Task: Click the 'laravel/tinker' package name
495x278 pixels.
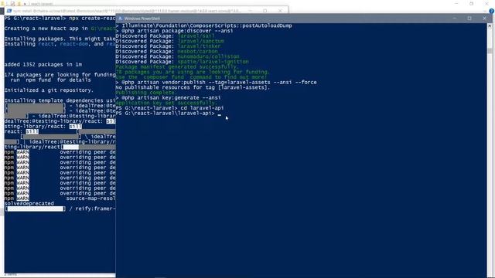Action: tap(200, 46)
